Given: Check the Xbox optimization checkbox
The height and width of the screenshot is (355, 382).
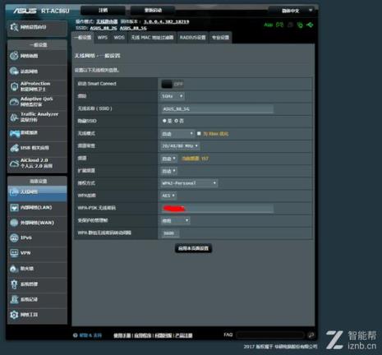Looking at the screenshot, I should point(199,133).
